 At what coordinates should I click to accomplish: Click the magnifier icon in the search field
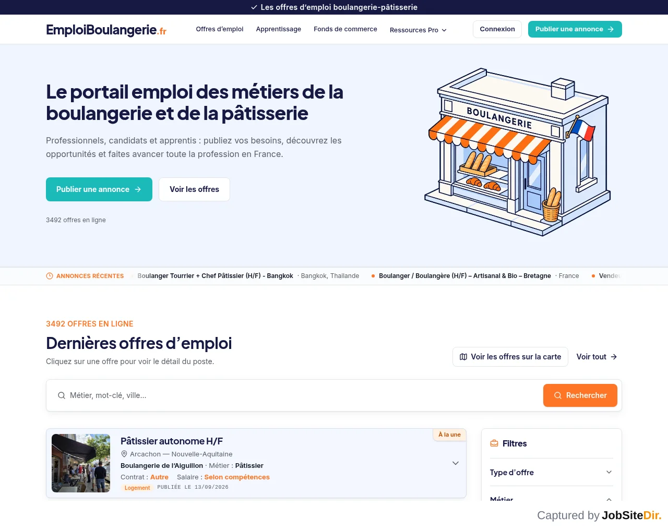(62, 395)
